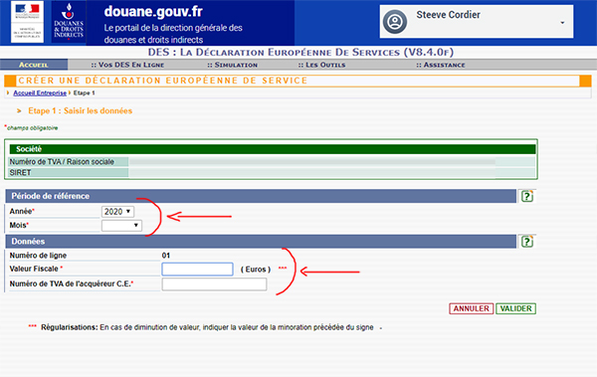The image size is (597, 377).
Task: Click the Valider button
Action: pos(515,308)
